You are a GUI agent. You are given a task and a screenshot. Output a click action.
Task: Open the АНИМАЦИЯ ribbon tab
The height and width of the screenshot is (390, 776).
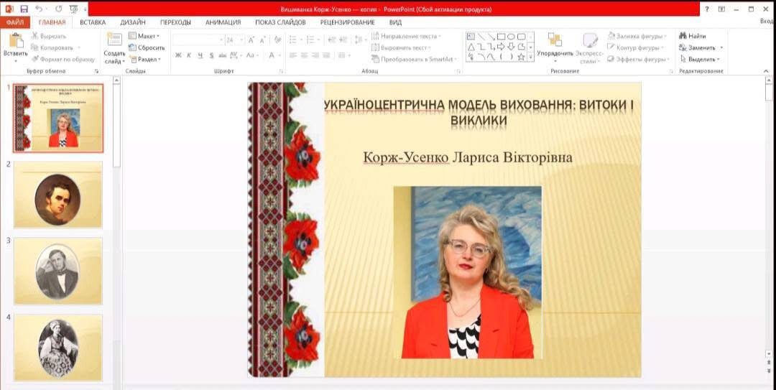(x=223, y=22)
